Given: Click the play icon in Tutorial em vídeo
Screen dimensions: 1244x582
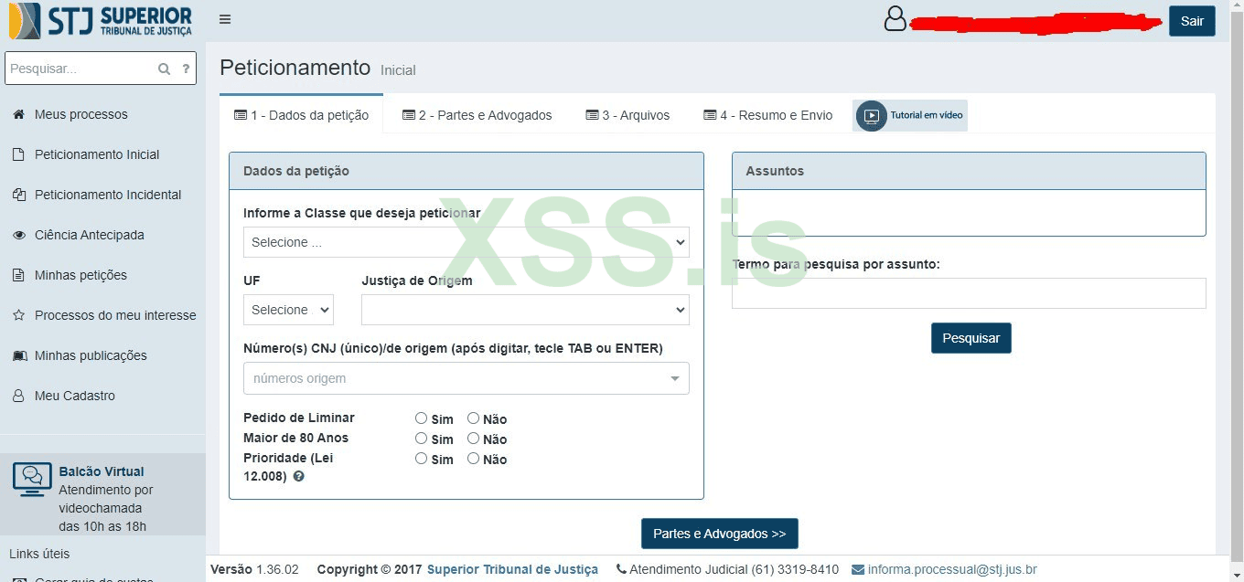Looking at the screenshot, I should pyautogui.click(x=872, y=116).
